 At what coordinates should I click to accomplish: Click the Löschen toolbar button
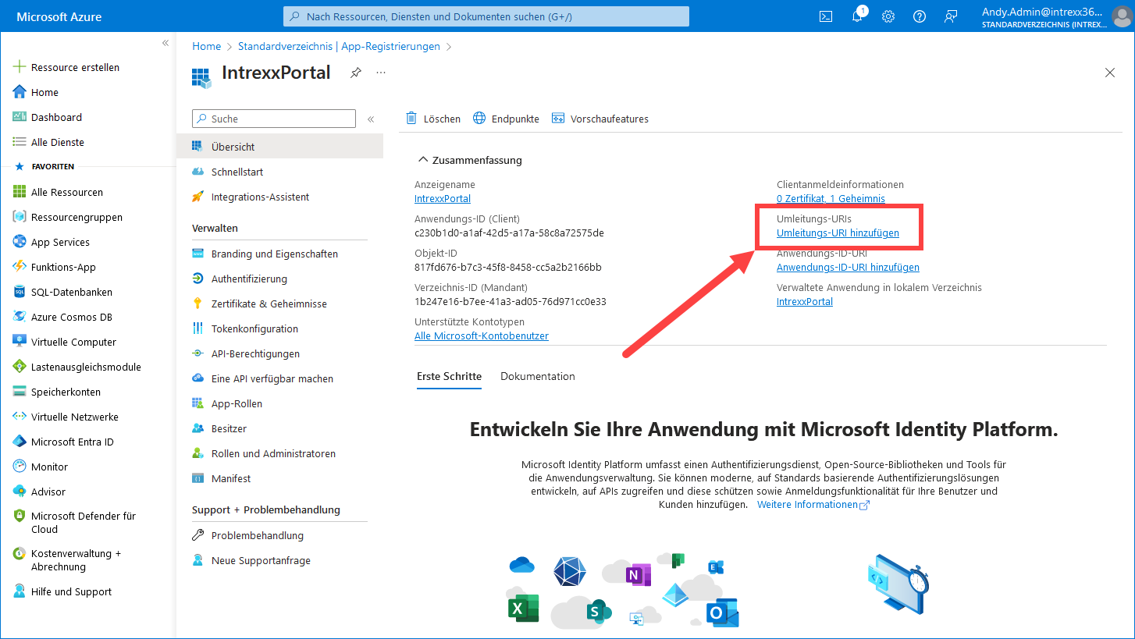point(433,119)
